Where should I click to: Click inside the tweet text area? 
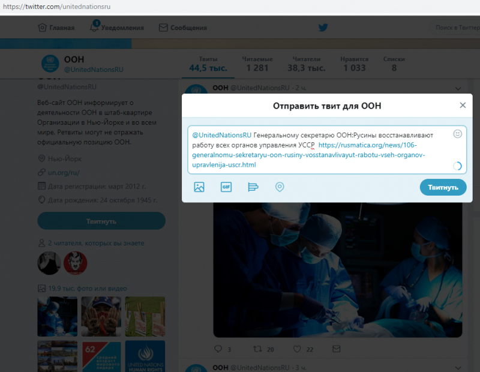tap(327, 150)
